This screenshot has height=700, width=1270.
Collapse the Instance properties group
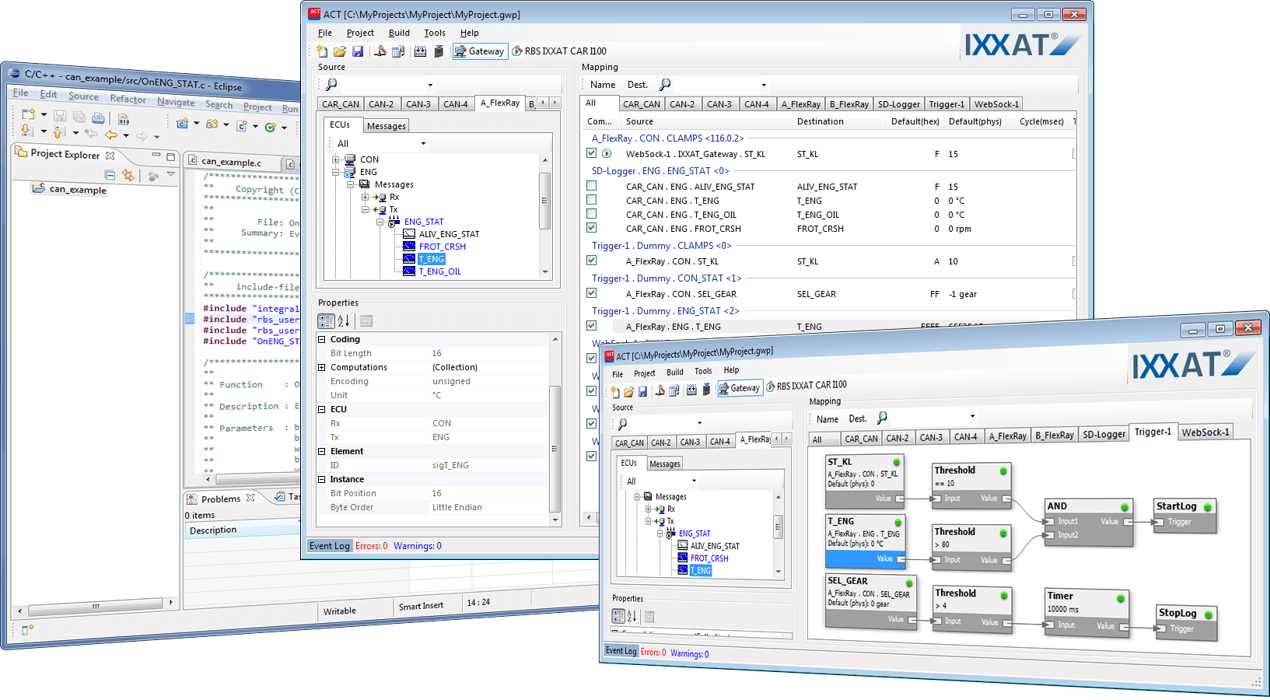coord(321,479)
